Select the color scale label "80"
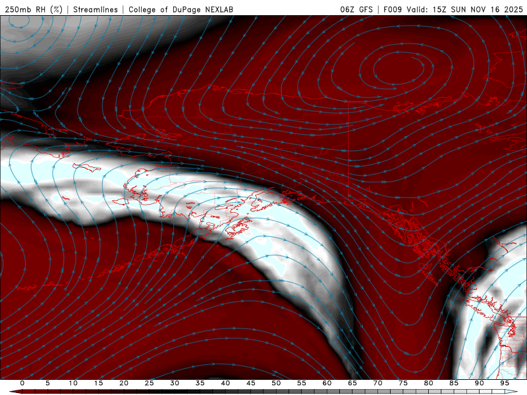527x395 pixels. pos(428,383)
